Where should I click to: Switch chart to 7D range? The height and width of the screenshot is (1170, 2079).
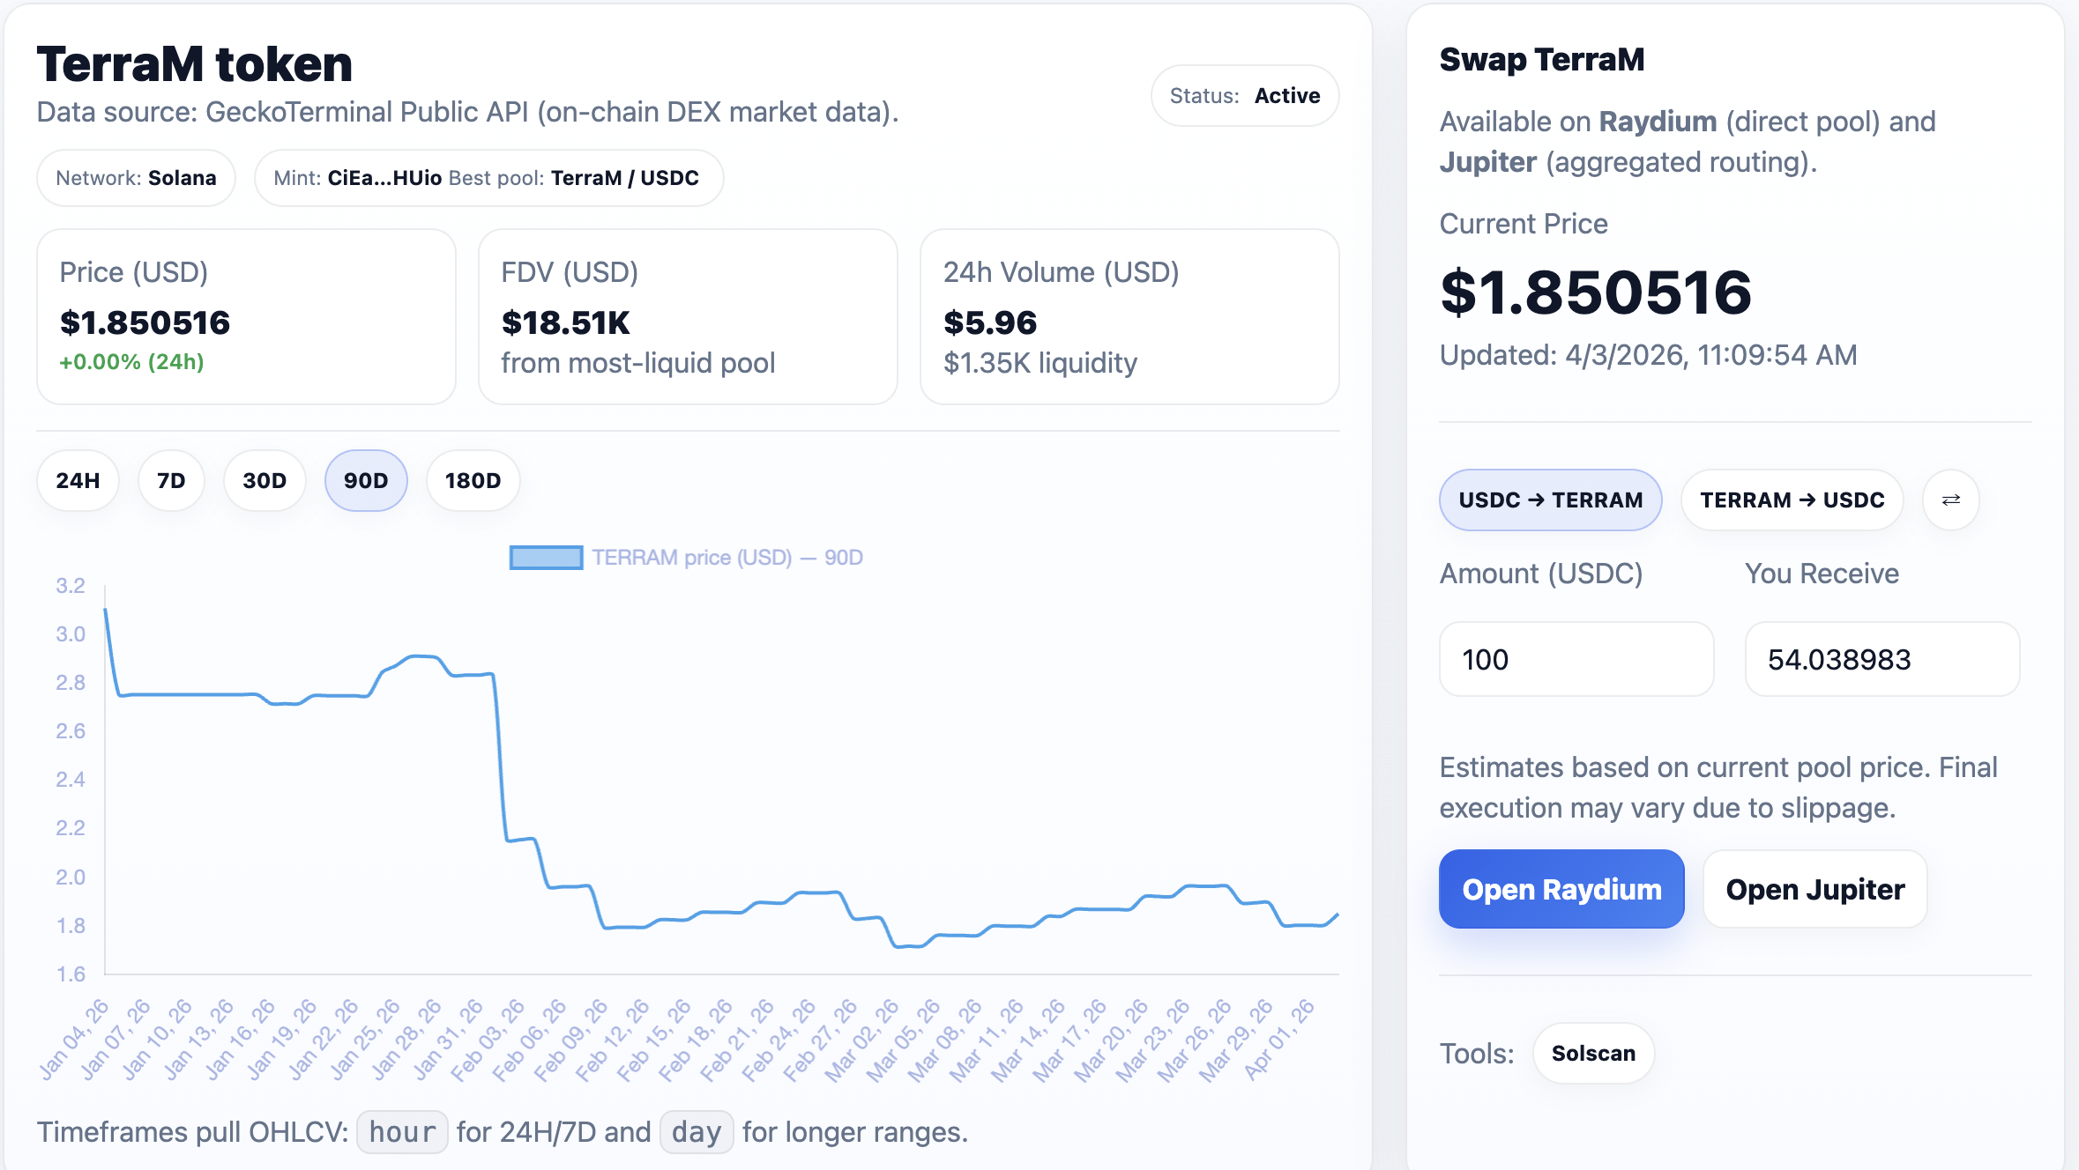[x=171, y=480]
